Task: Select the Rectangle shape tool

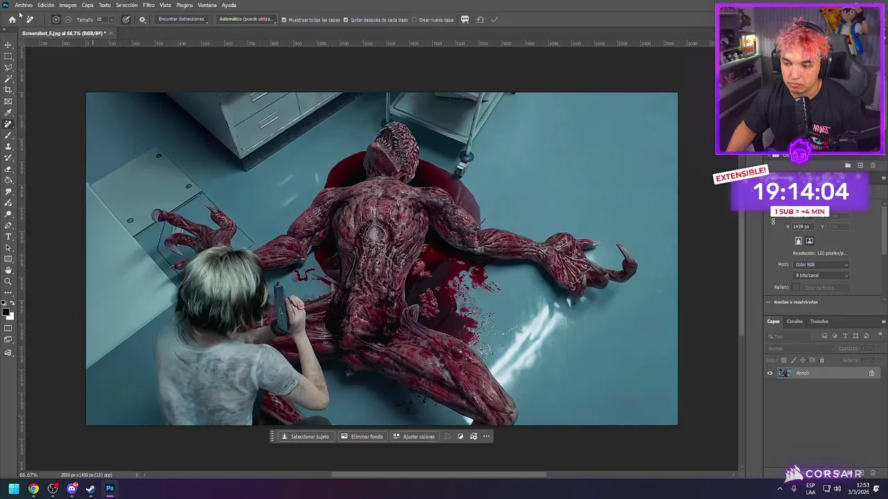Action: coord(8,259)
